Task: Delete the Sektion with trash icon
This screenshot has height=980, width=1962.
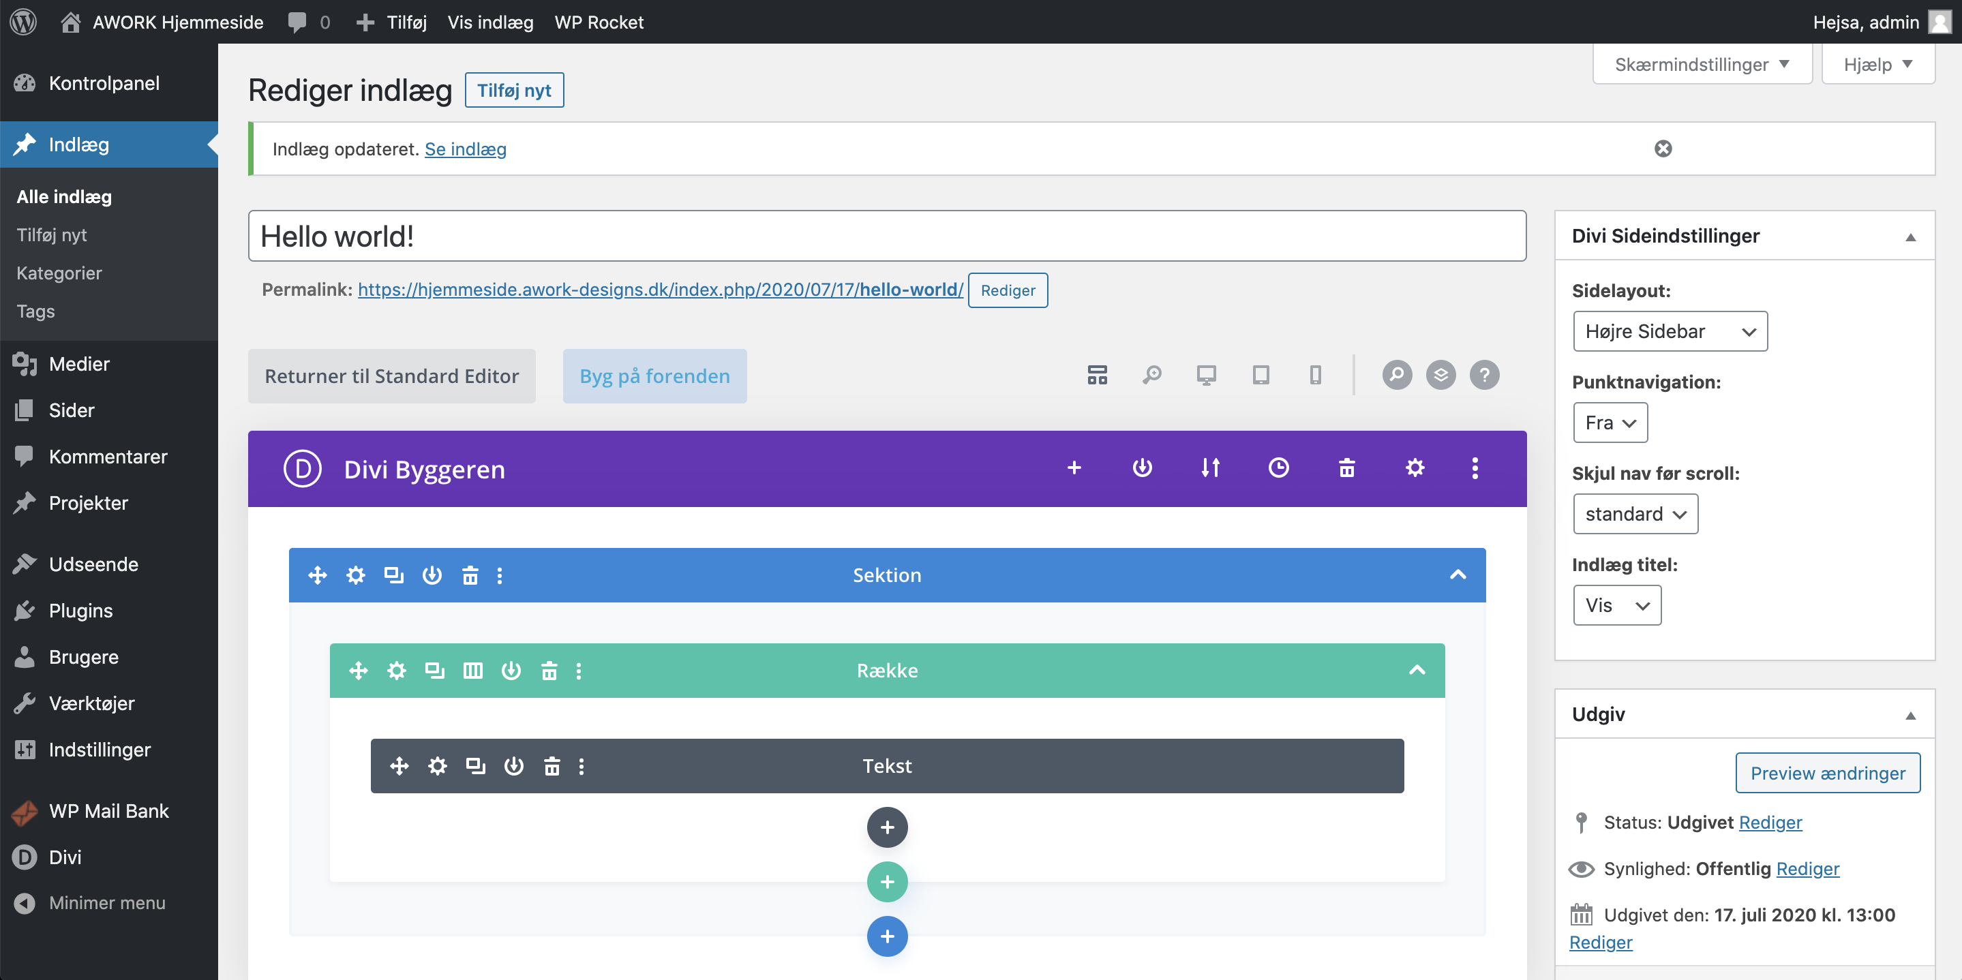Action: tap(470, 575)
